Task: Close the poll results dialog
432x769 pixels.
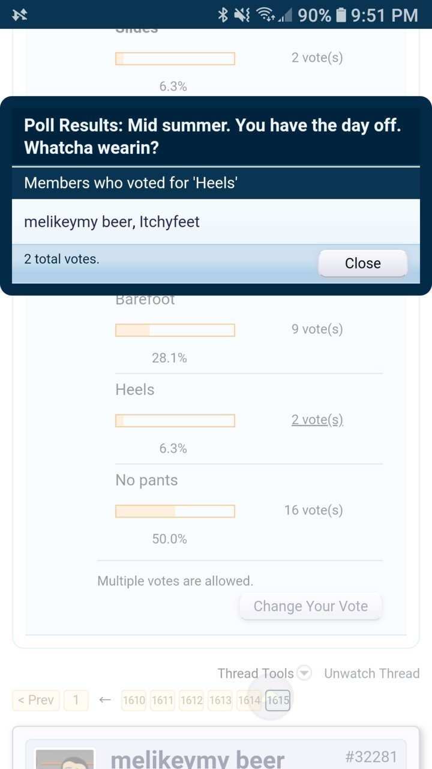Action: click(362, 263)
